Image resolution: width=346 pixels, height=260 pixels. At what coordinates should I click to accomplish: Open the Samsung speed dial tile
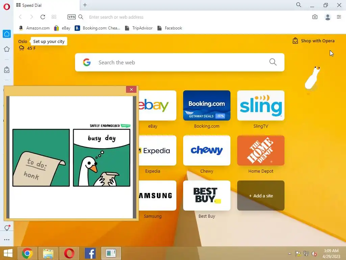tap(157, 196)
